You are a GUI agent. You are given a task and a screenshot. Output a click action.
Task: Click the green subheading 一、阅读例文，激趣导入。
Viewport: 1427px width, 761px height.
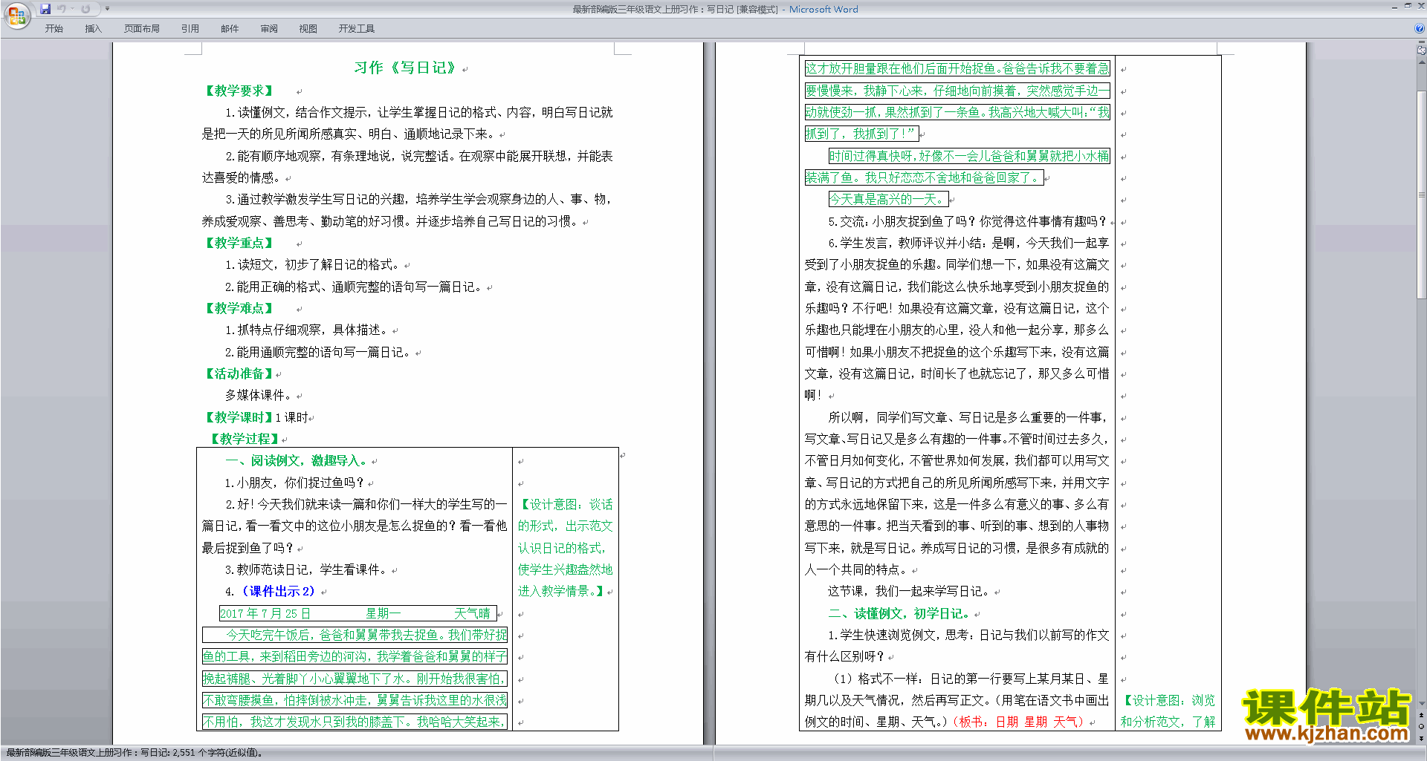point(297,461)
